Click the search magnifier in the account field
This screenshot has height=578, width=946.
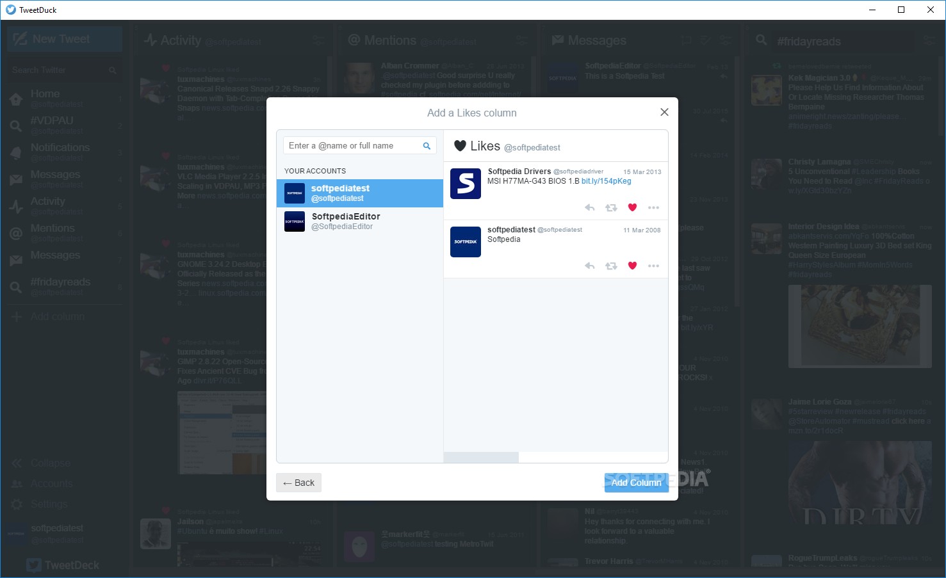(427, 146)
